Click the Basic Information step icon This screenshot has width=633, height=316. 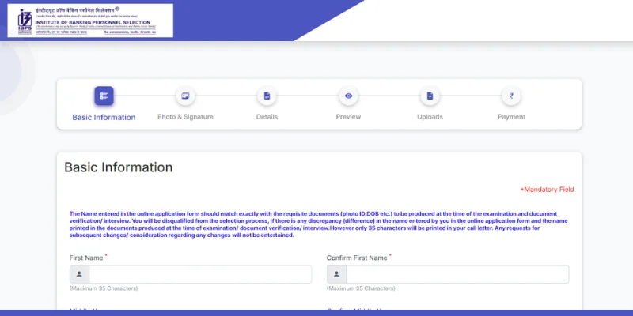(x=104, y=96)
